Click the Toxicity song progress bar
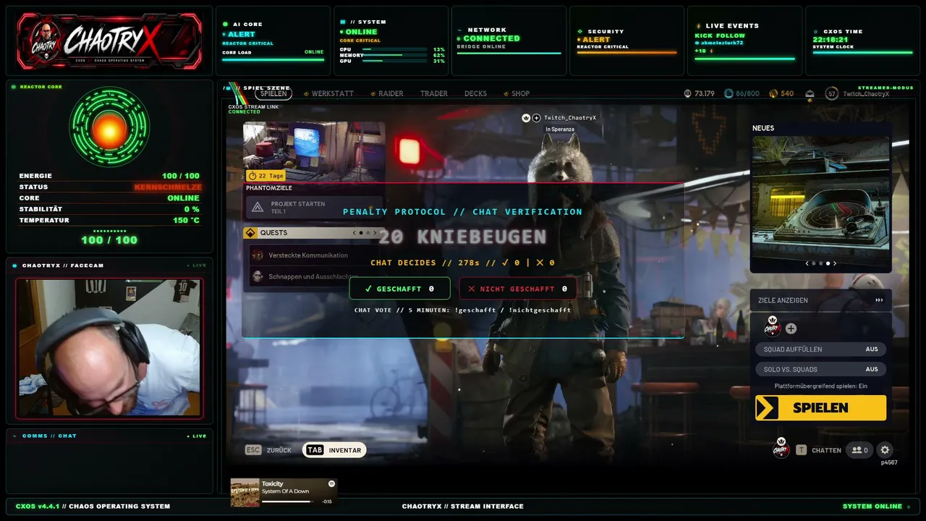 coord(286,501)
